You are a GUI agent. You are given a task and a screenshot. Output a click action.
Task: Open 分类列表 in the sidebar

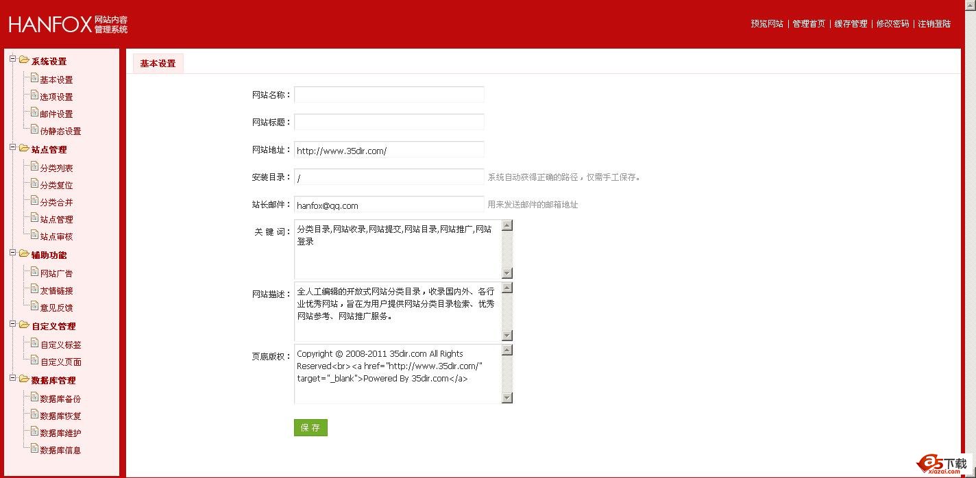(x=56, y=168)
